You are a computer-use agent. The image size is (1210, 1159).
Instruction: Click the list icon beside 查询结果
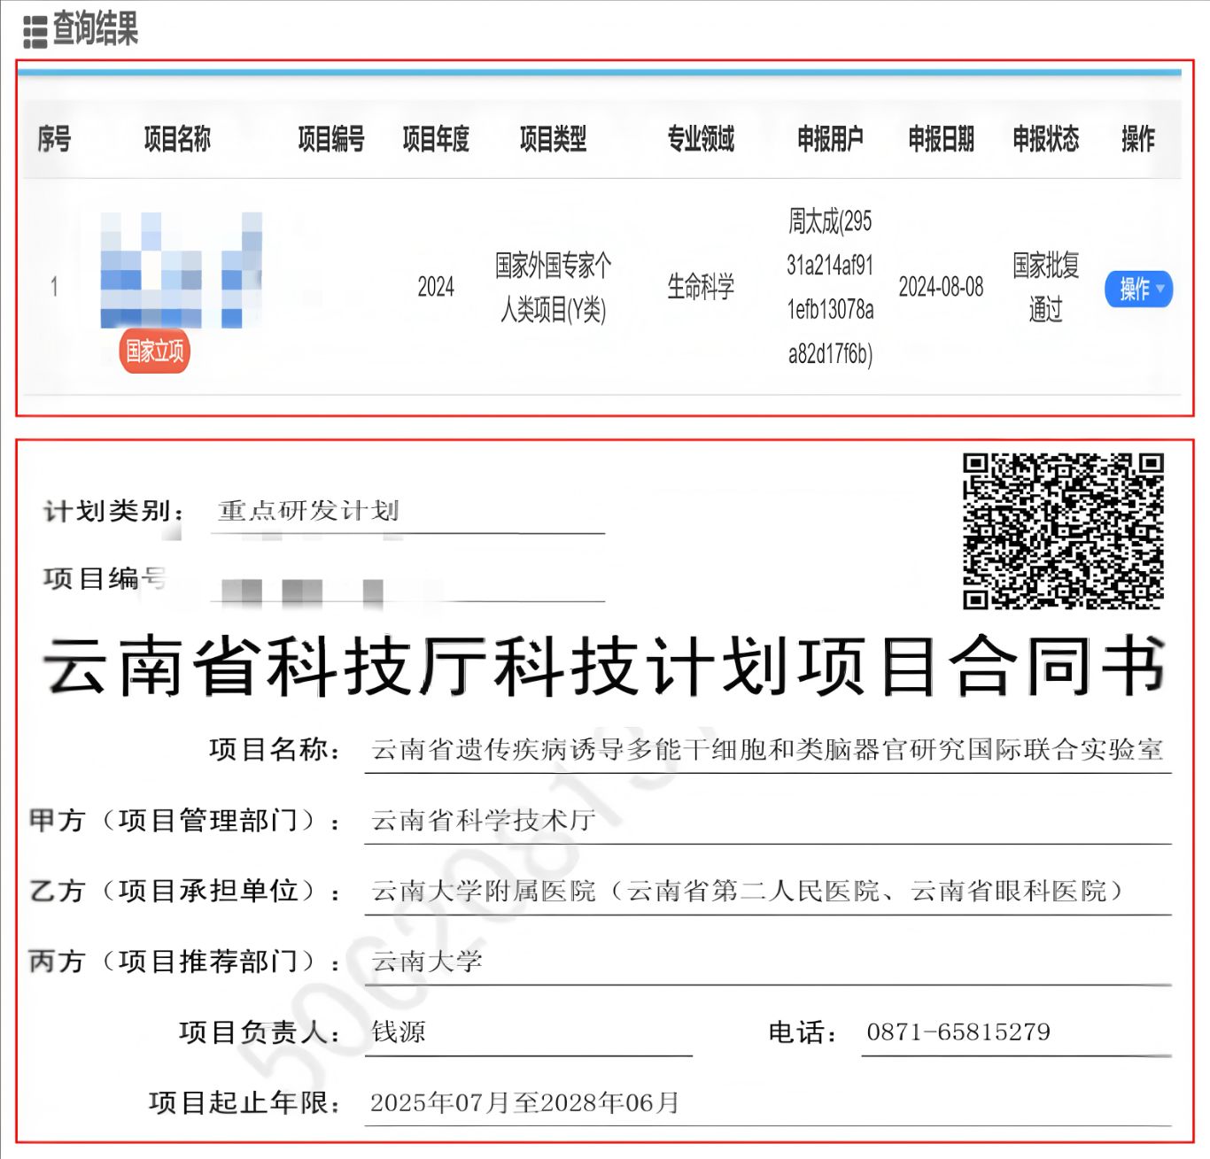pyautogui.click(x=35, y=32)
